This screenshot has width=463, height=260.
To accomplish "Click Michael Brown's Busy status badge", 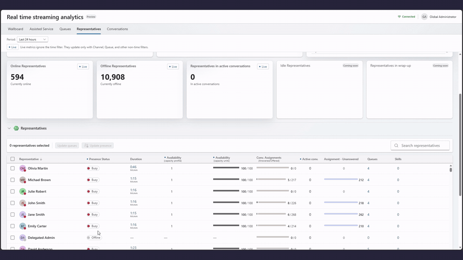I will click(x=93, y=180).
